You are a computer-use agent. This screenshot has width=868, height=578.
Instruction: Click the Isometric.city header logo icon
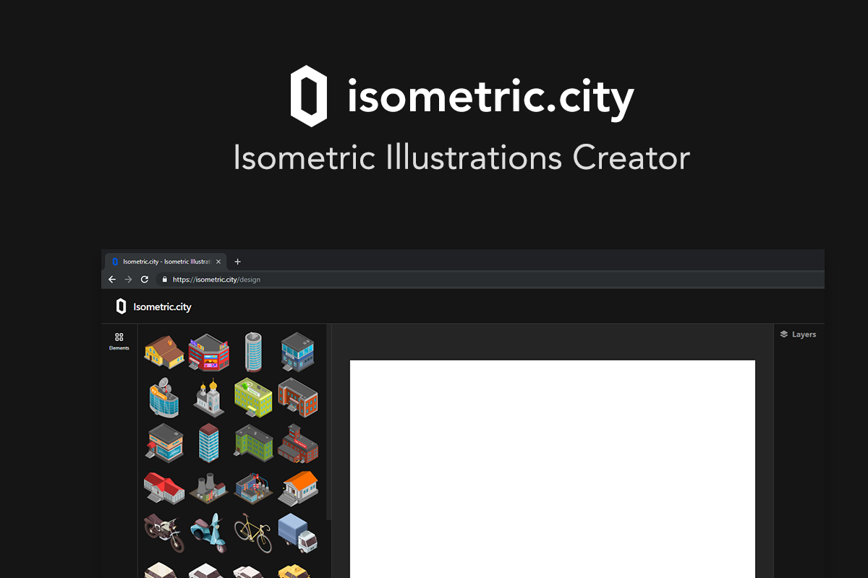click(121, 306)
